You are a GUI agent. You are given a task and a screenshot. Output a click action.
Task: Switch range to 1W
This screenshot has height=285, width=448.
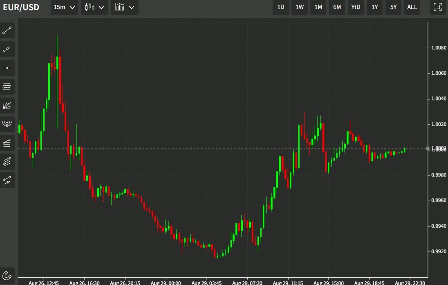point(300,7)
